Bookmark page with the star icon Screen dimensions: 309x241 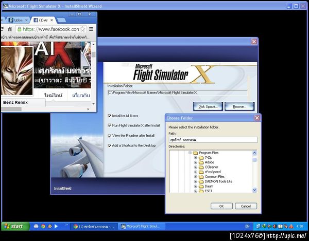coord(82,29)
